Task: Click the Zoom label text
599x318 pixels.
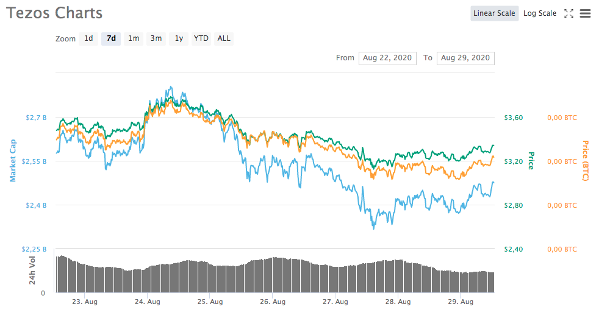Action: point(65,39)
